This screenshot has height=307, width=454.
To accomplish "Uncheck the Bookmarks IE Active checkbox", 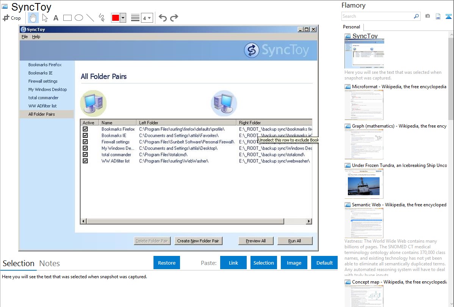I will click(85, 136).
